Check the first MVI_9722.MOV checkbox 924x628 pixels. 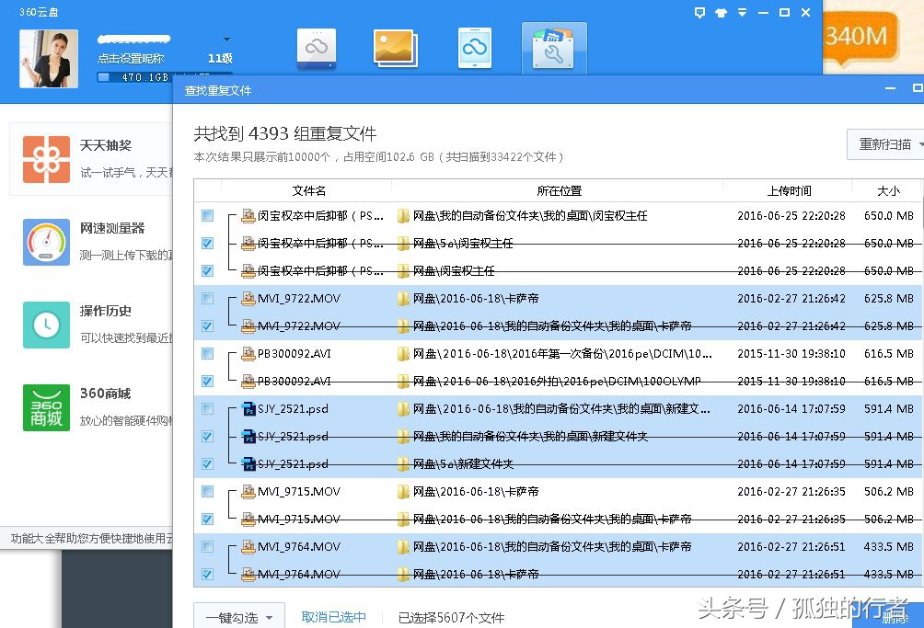(x=207, y=298)
